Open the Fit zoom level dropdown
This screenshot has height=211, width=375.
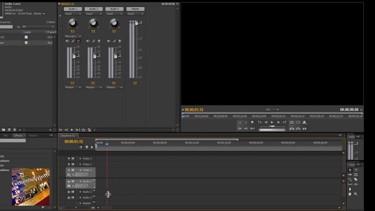(x=272, y=110)
